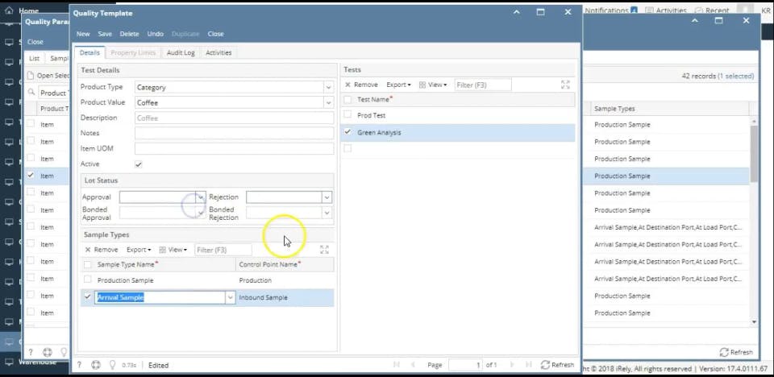Image resolution: width=774 pixels, height=377 pixels.
Task: Click the Remove X icon in Sample Types toolbar
Action: (88, 250)
